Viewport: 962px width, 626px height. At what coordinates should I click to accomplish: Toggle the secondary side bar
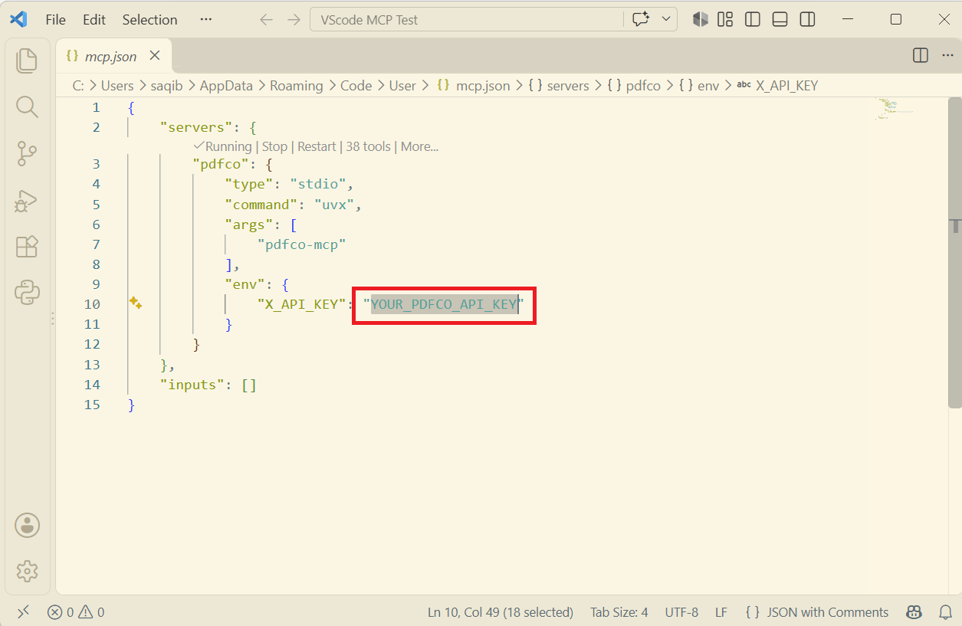[x=807, y=20]
